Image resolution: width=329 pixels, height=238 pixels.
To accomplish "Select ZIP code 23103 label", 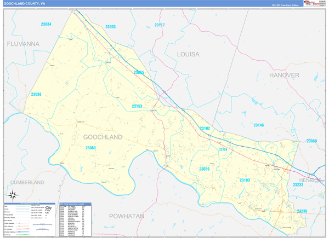I will coord(245,180).
